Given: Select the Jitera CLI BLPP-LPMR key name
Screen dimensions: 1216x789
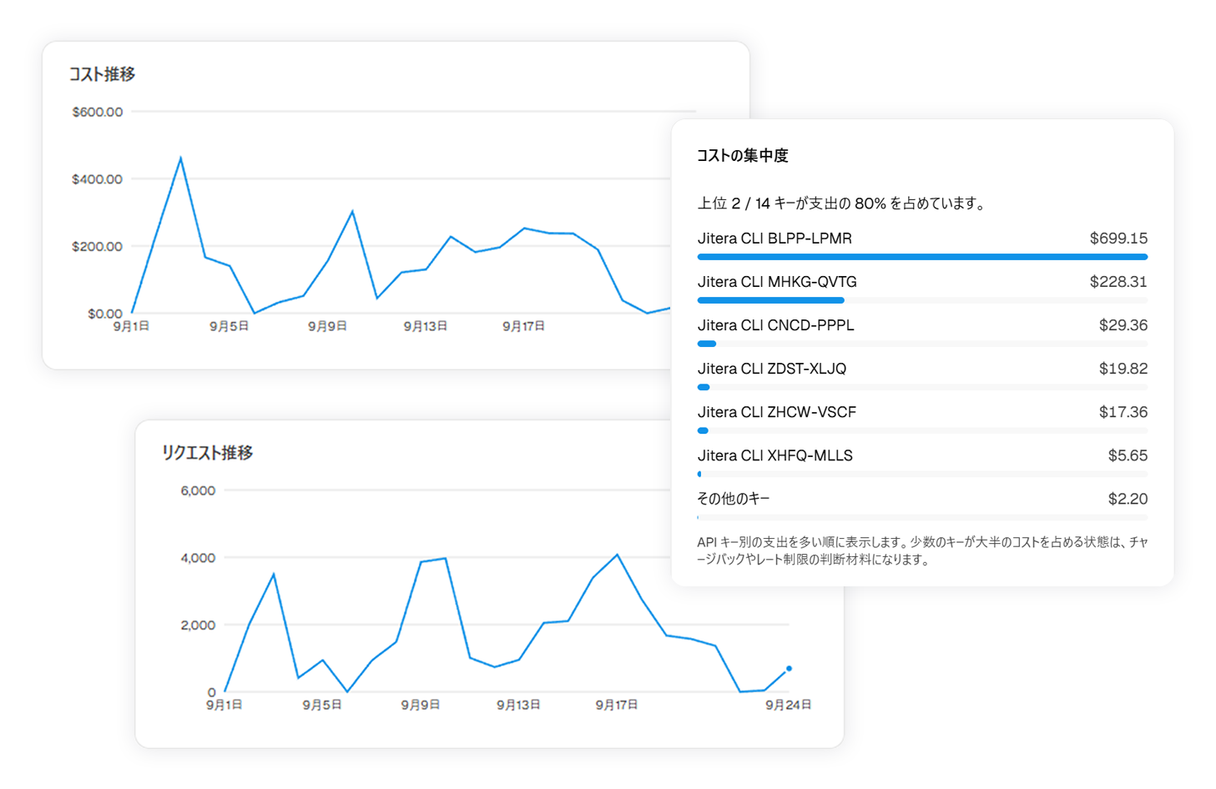Looking at the screenshot, I should [x=775, y=239].
